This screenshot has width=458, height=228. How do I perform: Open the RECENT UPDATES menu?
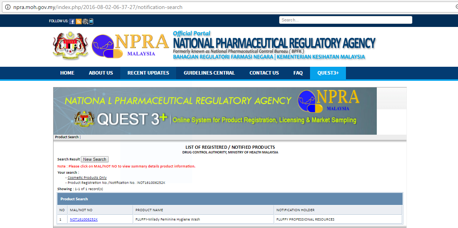pos(148,73)
